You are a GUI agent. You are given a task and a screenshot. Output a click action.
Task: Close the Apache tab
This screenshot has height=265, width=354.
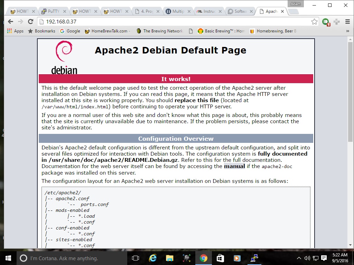tap(282, 11)
